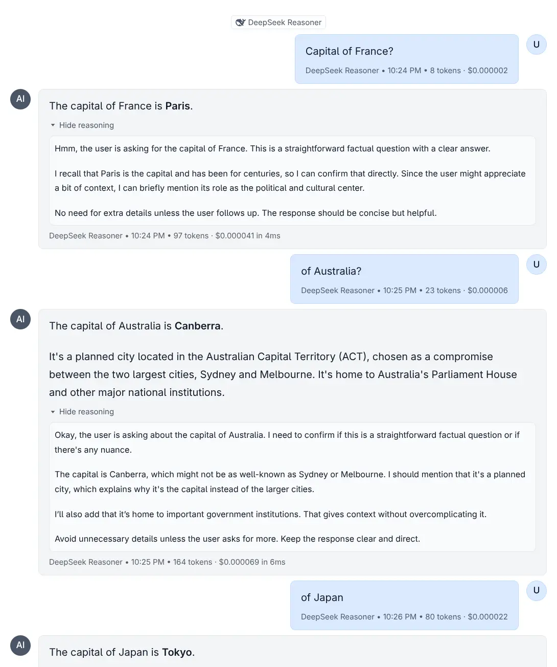Click the bold word "Tokyo" in the answer
557x667 pixels.
[x=177, y=652]
